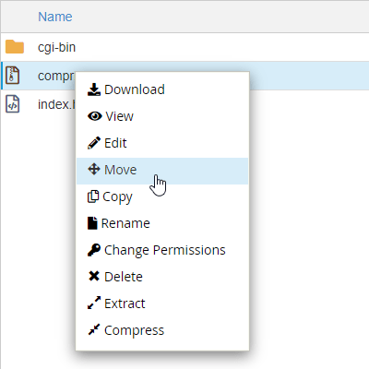Click the four-arrow Move icon
Image resolution: width=369 pixels, height=369 pixels.
(94, 169)
